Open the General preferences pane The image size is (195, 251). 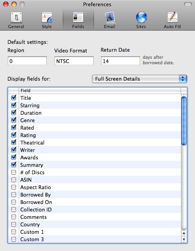click(16, 20)
